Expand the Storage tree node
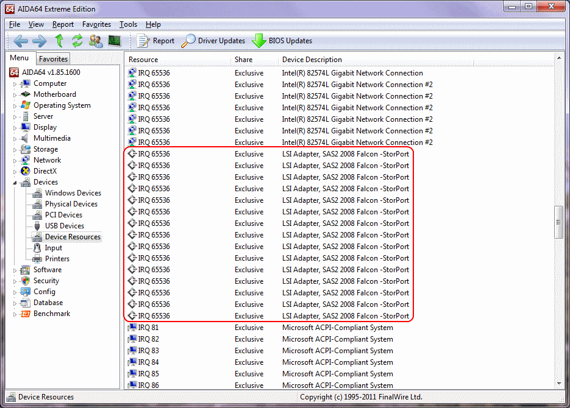This screenshot has height=408, width=570. click(x=15, y=150)
